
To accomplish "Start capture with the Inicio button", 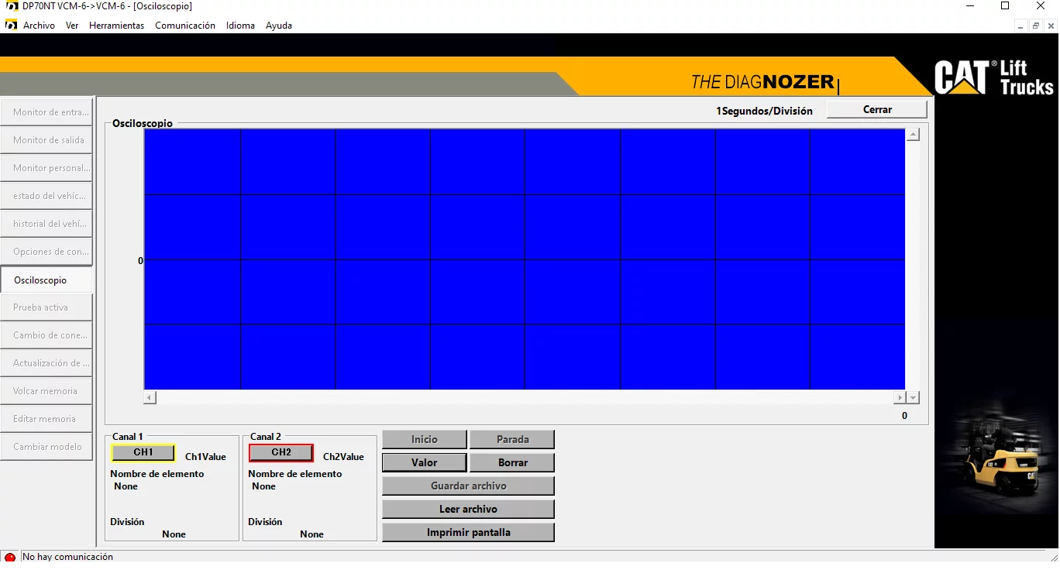I will [x=424, y=438].
